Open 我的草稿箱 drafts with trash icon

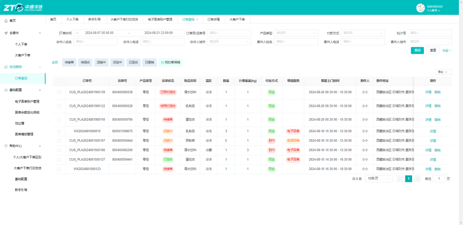(170, 62)
